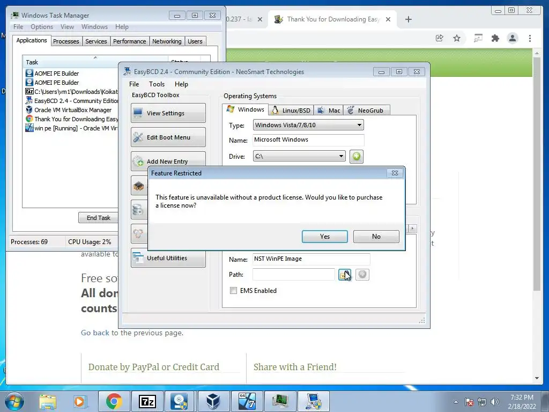Click the tab scroll right arrow in EasyBCD

pyautogui.click(x=412, y=229)
